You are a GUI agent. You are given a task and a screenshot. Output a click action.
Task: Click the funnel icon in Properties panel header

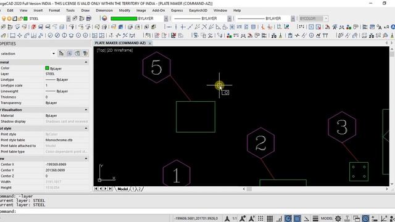[x=85, y=54]
